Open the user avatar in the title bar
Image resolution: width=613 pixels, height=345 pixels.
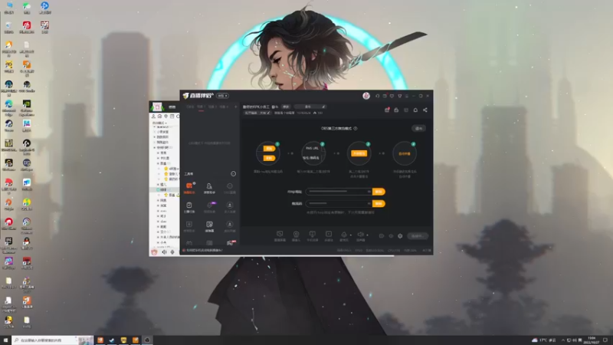coord(366,96)
